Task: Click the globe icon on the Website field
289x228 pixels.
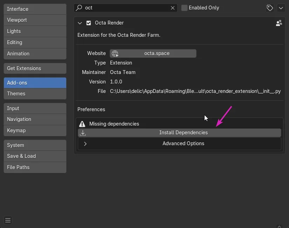Action: 115,53
